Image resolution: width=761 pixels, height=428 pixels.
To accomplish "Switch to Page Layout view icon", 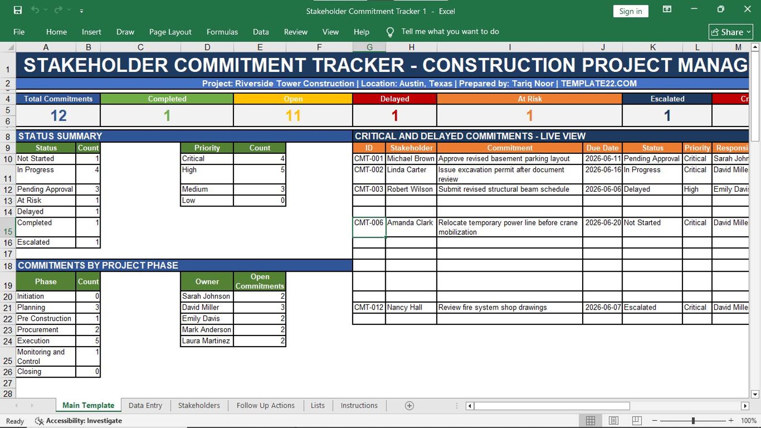I will coord(613,420).
